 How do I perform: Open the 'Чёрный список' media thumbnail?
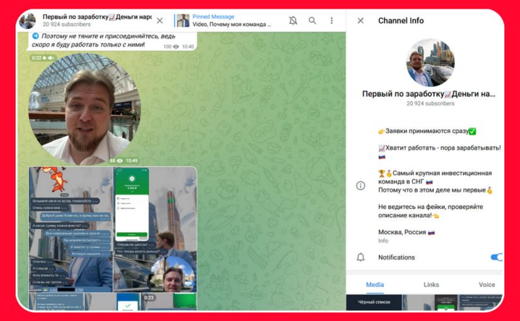point(373,302)
